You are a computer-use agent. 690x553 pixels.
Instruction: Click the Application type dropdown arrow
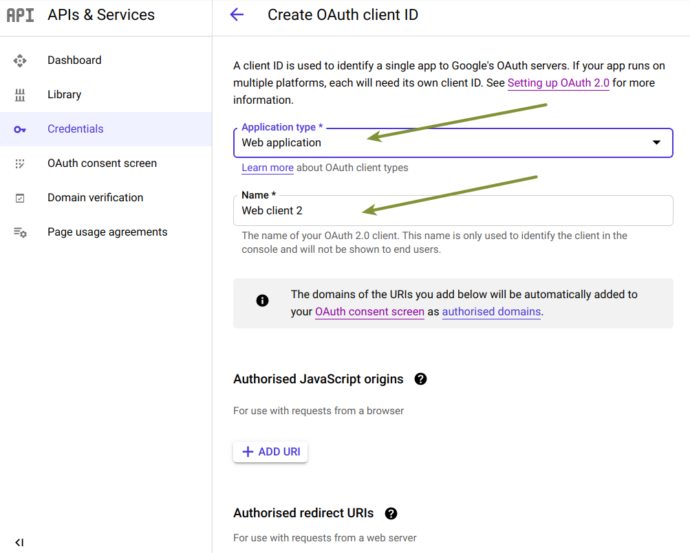tap(656, 143)
